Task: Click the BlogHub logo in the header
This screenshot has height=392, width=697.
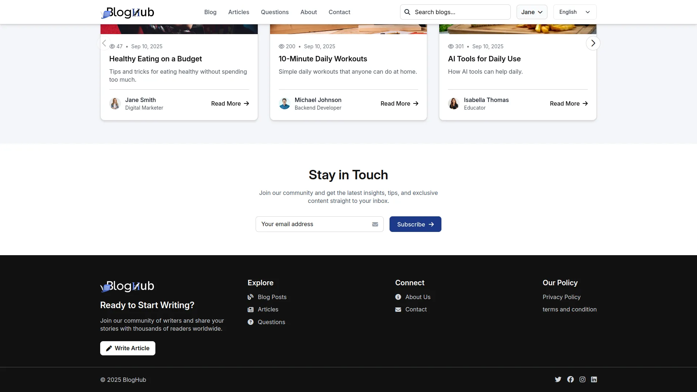Action: pos(128,12)
